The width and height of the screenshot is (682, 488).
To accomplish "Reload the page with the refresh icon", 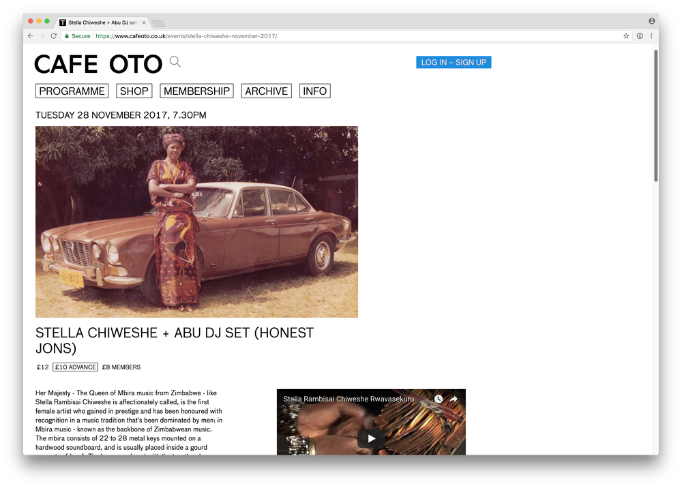I will pyautogui.click(x=53, y=36).
